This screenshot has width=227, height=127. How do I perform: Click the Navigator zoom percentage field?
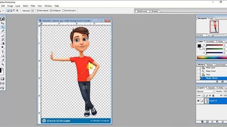pyautogui.click(x=201, y=35)
